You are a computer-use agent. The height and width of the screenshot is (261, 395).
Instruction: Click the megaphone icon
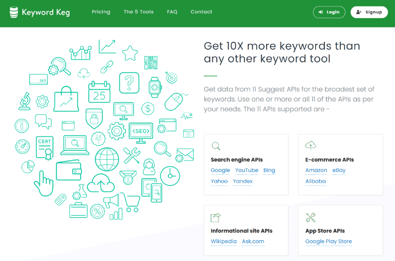click(111, 201)
